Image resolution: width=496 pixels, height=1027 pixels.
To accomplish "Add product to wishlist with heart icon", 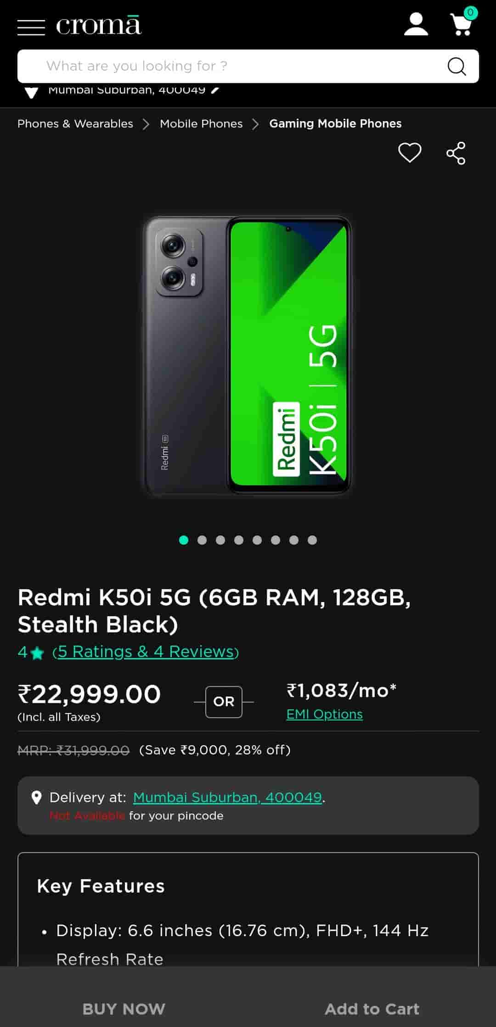I will coord(410,153).
